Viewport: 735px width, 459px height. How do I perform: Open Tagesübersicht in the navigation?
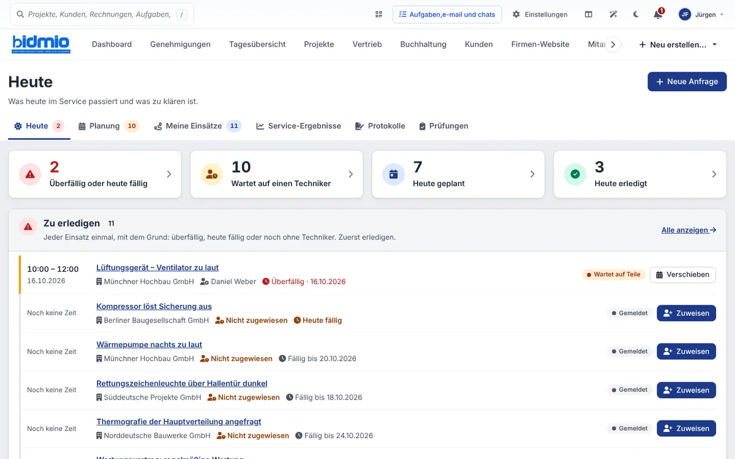257,44
